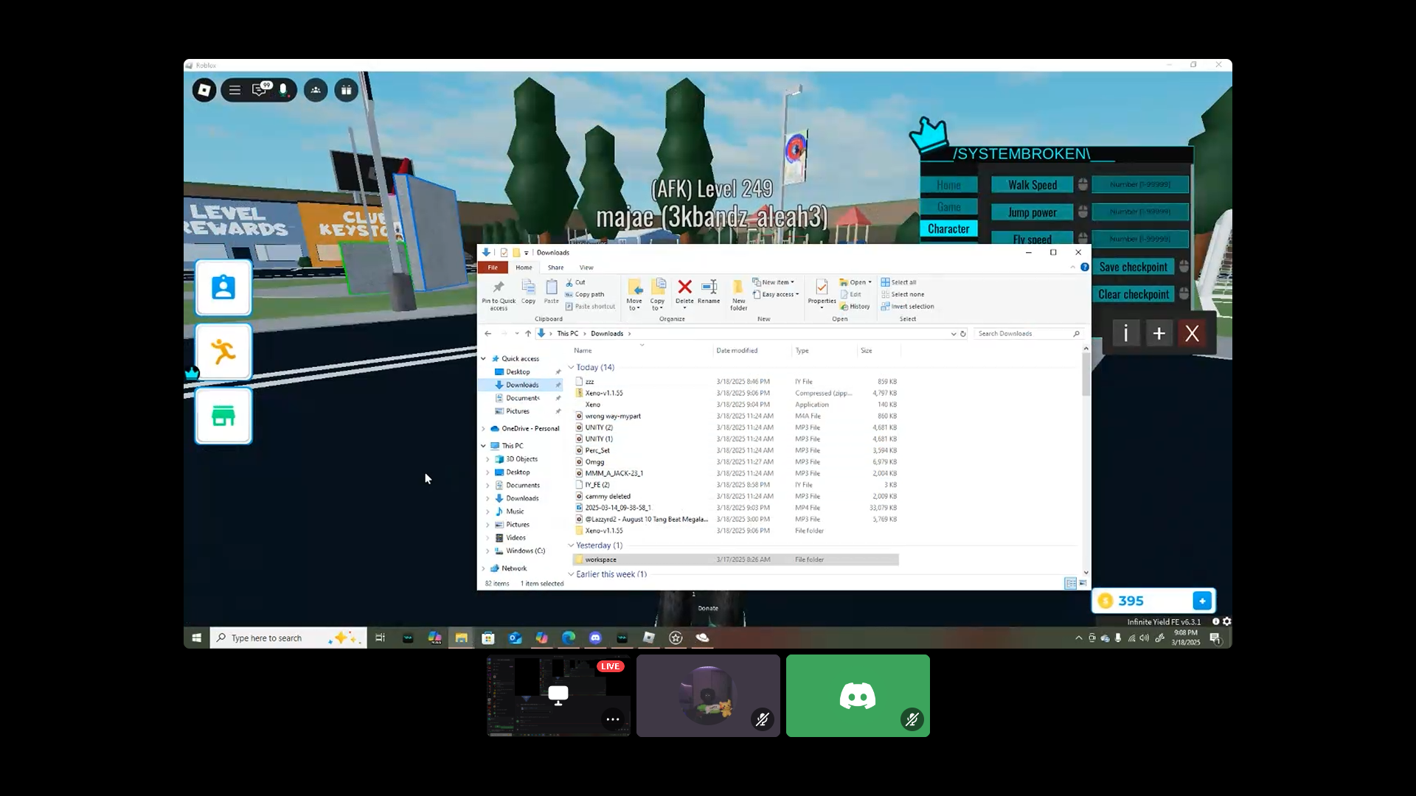Image resolution: width=1416 pixels, height=796 pixels.
Task: Expand the OneDrive - Personal node
Action: click(484, 429)
